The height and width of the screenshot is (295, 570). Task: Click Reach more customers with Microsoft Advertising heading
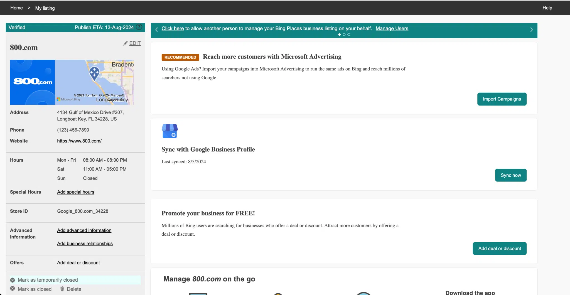(272, 56)
